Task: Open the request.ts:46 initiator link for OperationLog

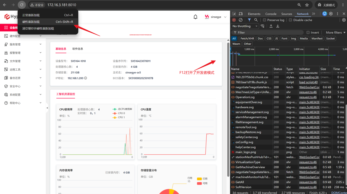Action: [308, 97]
